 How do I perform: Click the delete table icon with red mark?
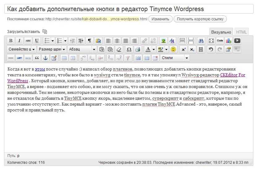coord(155,58)
